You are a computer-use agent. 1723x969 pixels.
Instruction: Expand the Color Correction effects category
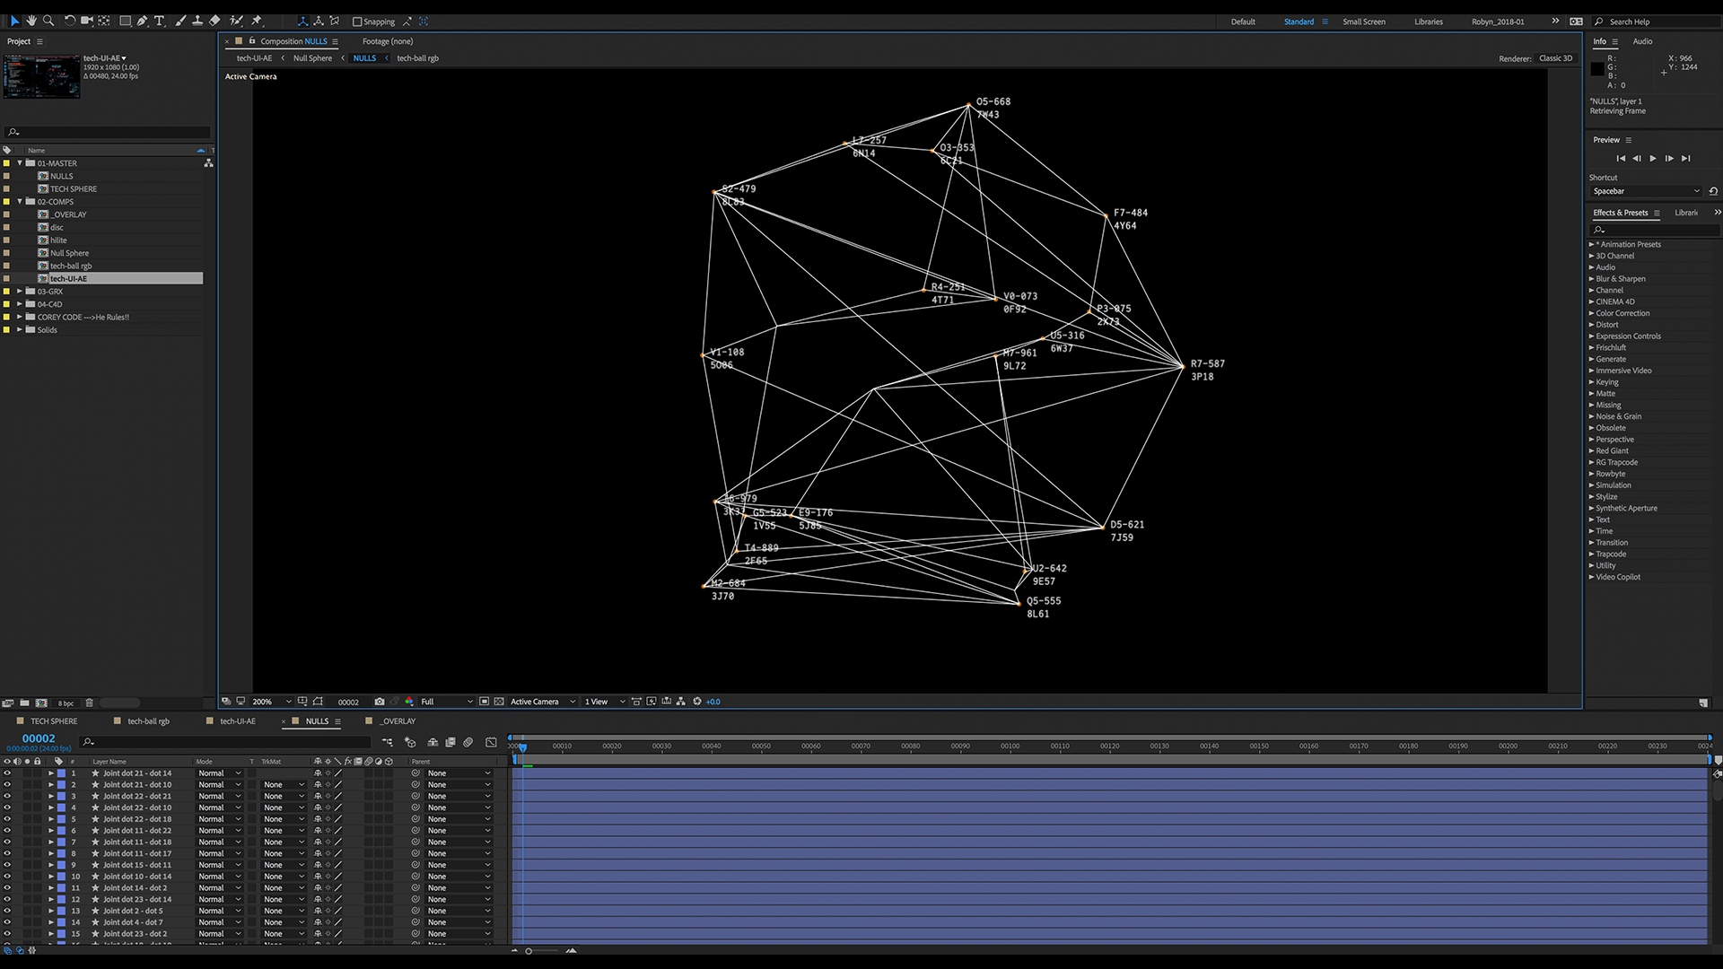[x=1592, y=313]
